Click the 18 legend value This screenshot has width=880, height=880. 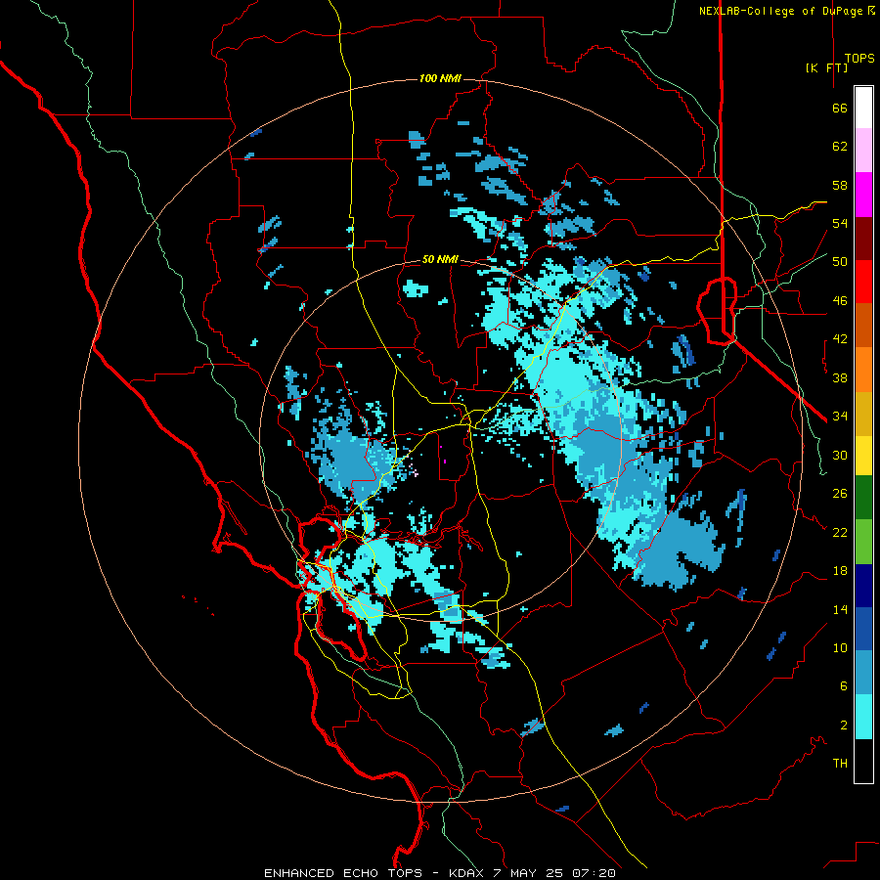click(840, 571)
